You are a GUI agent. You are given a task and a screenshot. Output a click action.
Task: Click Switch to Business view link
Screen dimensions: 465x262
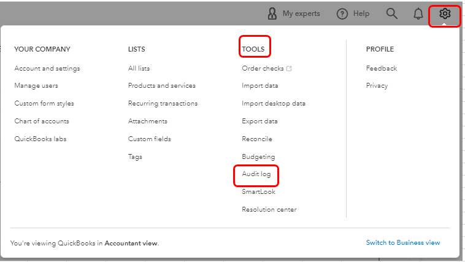click(403, 242)
